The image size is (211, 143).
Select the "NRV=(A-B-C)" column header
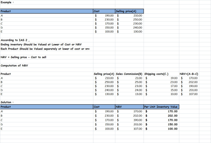(x=189, y=74)
